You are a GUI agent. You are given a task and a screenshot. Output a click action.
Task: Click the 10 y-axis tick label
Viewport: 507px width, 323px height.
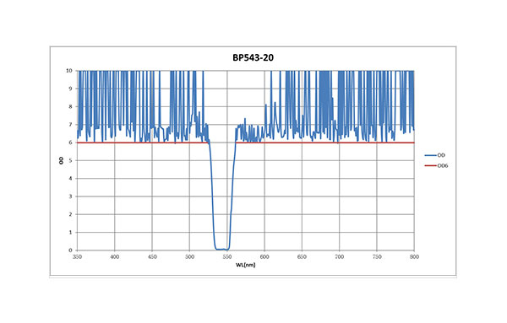click(x=69, y=71)
